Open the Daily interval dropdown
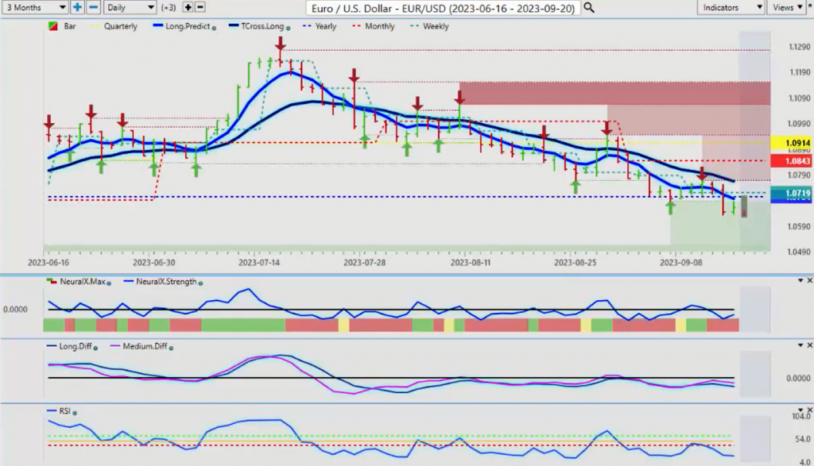Screen dimensions: 814x466 coord(130,7)
